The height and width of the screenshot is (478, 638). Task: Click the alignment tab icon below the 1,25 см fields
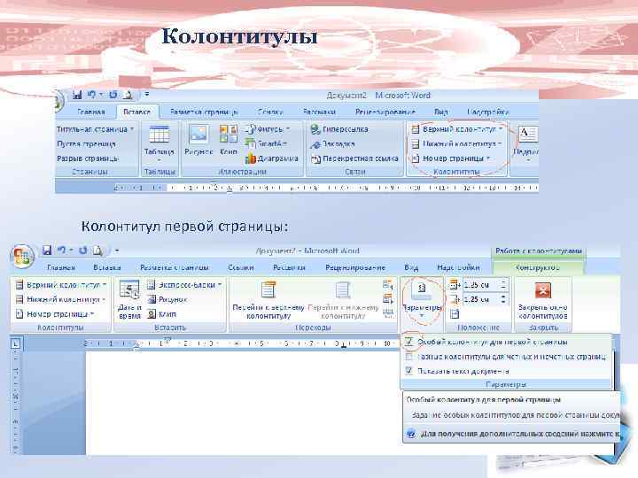(x=455, y=314)
